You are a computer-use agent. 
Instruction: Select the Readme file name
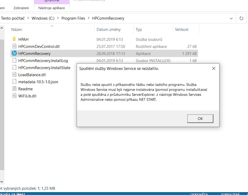coord(25,89)
